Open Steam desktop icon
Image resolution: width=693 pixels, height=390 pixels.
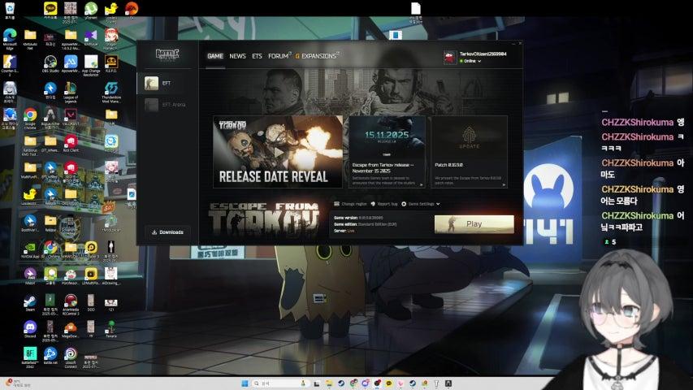(30, 302)
